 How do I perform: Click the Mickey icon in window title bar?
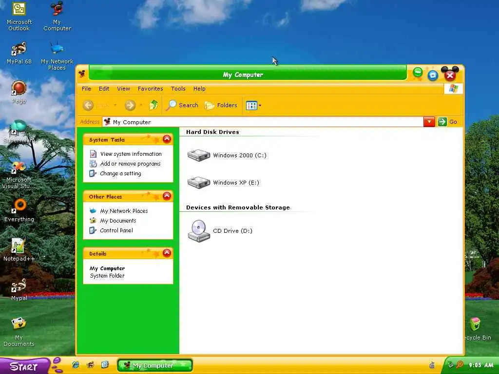[x=82, y=74]
